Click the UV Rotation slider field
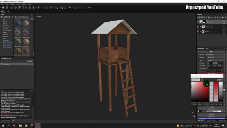 215,68
